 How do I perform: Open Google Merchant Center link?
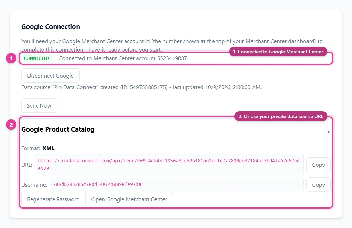[x=129, y=199]
